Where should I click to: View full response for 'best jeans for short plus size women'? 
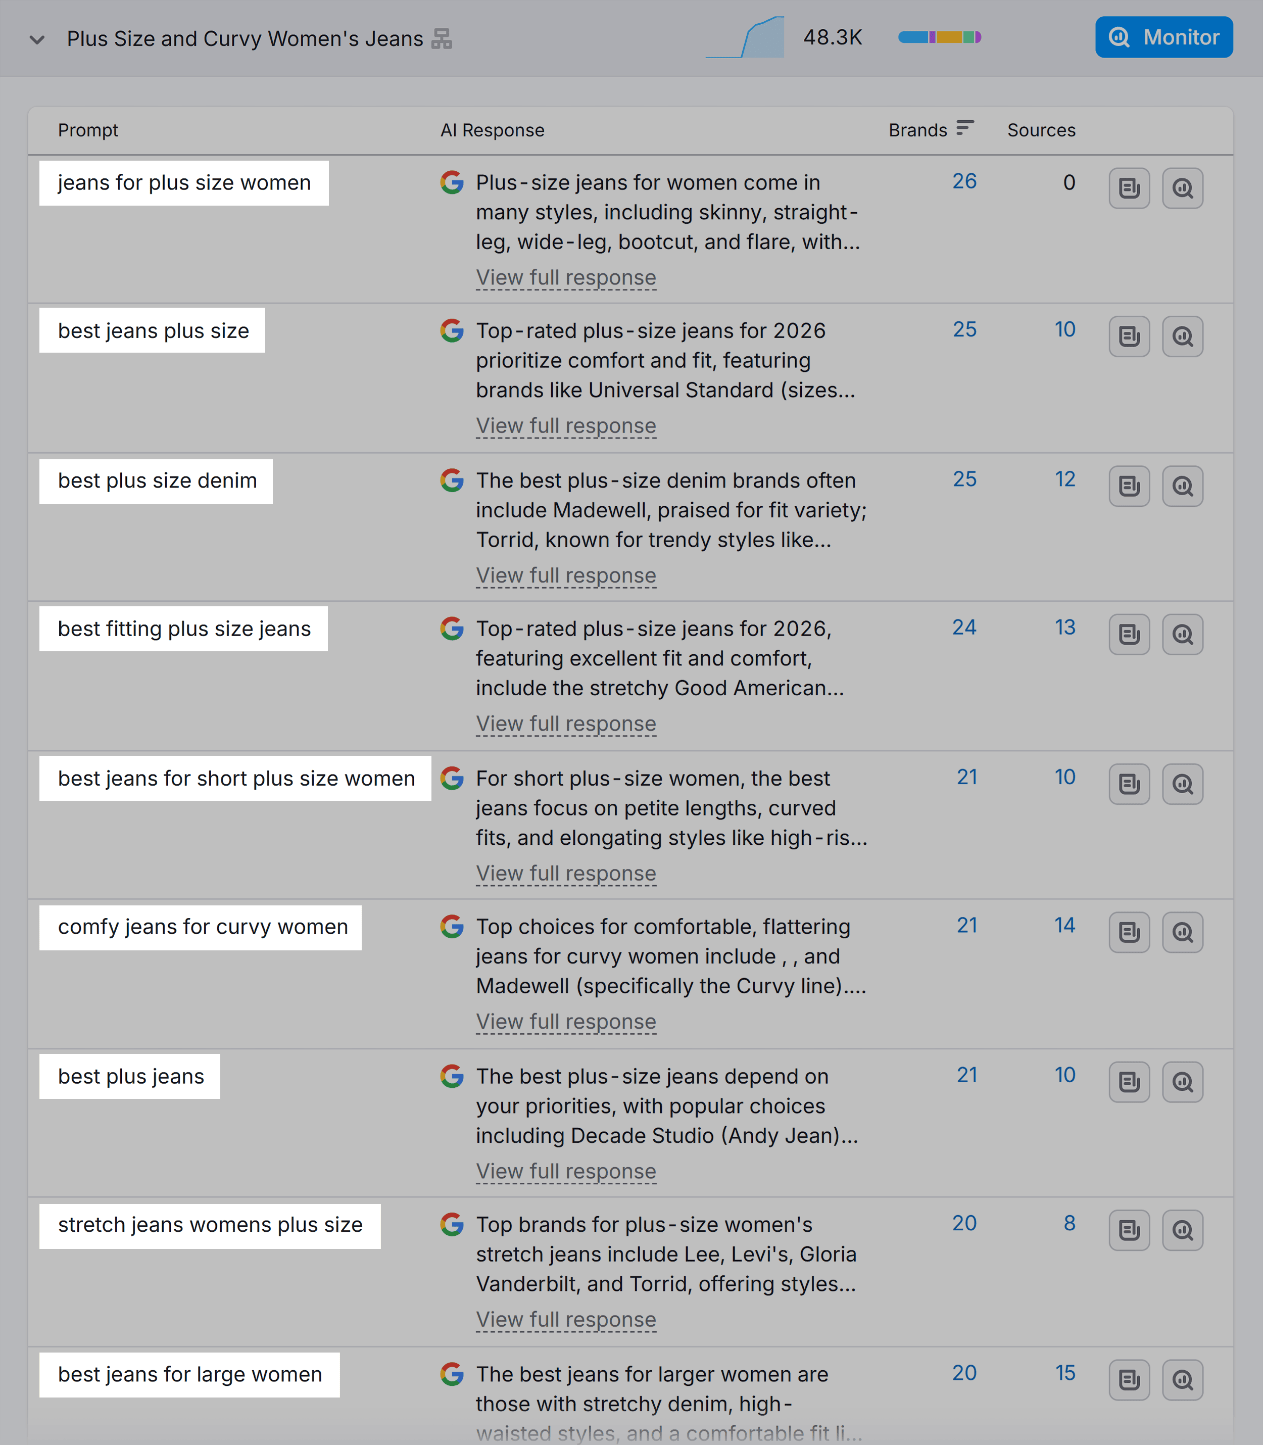coord(565,874)
